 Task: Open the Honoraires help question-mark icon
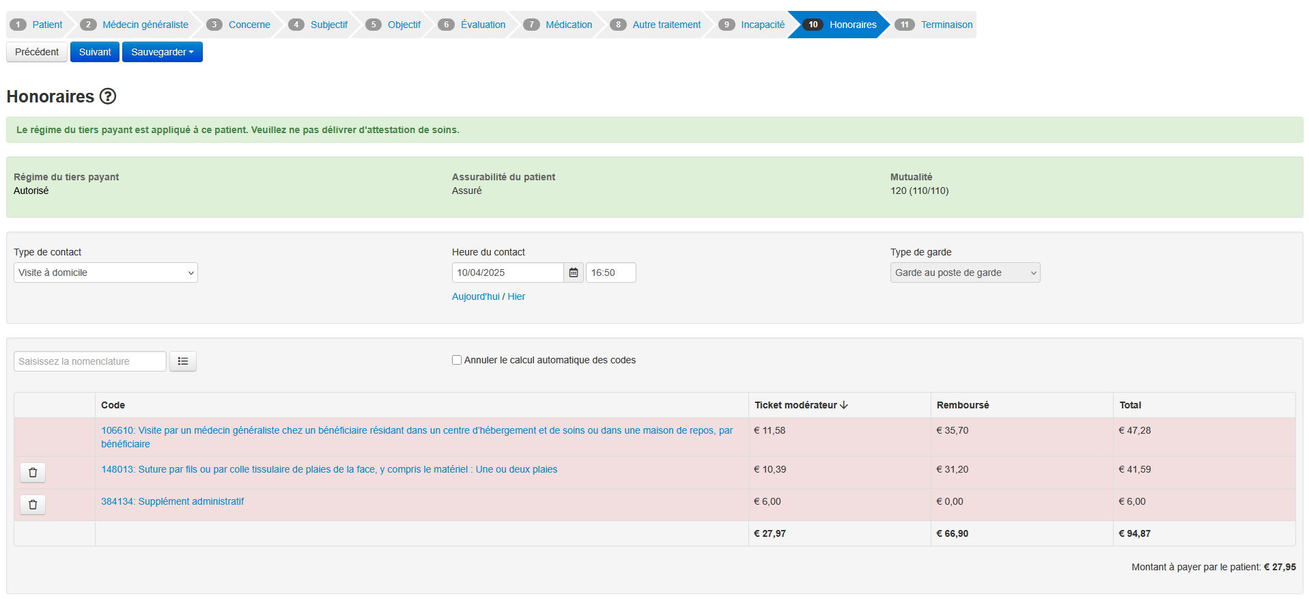[x=108, y=96]
